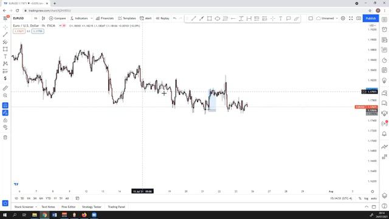Open the Indicators dialog
This screenshot has height=219, width=389.
(79, 18)
